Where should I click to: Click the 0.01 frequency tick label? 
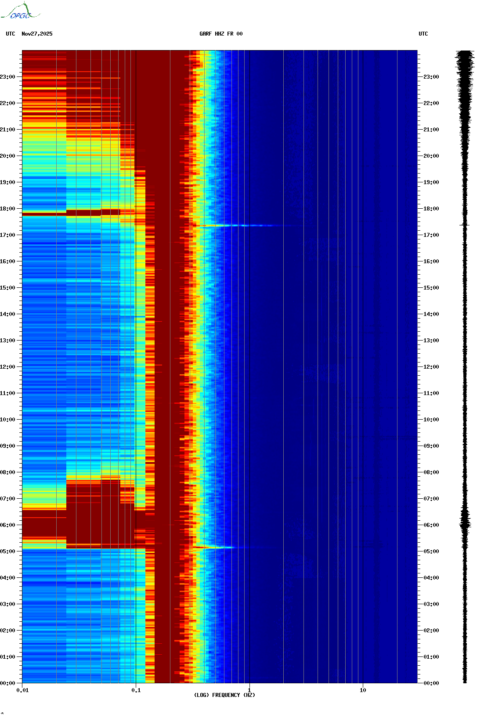(x=22, y=690)
